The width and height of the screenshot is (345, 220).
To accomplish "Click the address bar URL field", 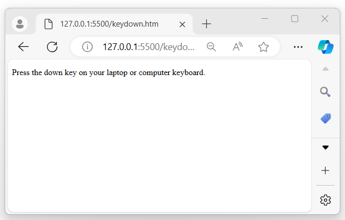I will pyautogui.click(x=148, y=47).
